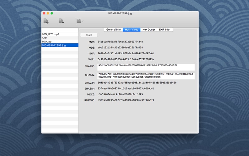This screenshot has width=249, height=156.
Task: Close the window with the red button
Action: coord(44,13)
